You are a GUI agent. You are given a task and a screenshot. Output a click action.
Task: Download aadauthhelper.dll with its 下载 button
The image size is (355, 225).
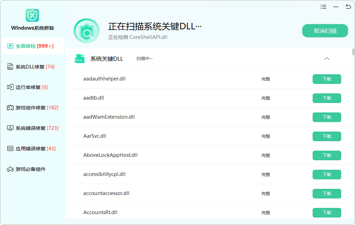327,79
